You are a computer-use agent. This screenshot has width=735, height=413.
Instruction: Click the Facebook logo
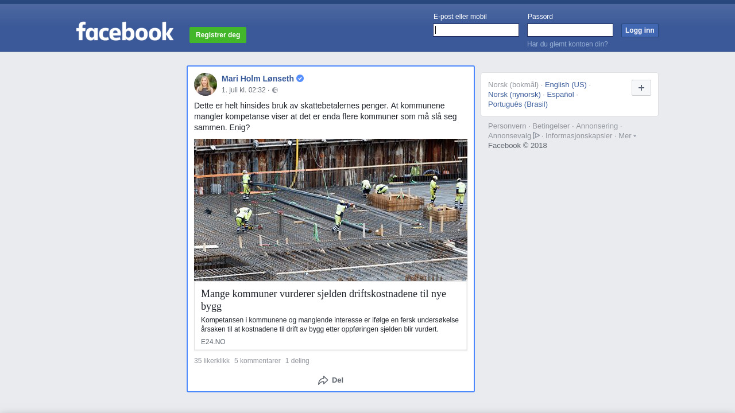[x=125, y=32]
